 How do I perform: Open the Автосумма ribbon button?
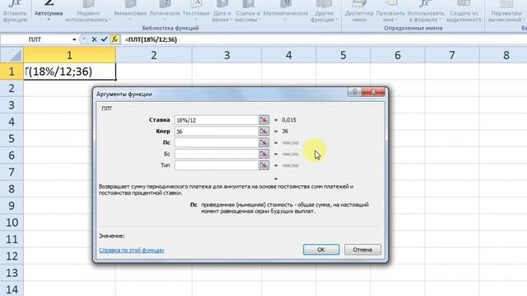pyautogui.click(x=49, y=11)
